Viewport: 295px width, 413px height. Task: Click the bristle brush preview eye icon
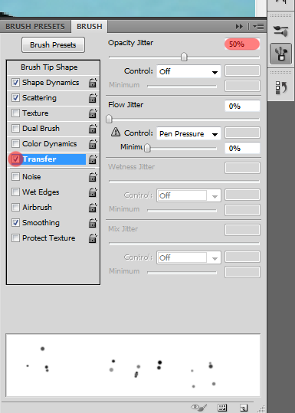coord(199,408)
